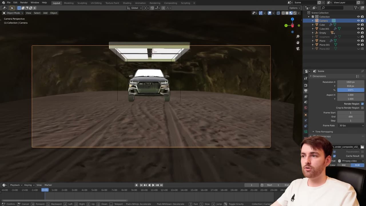The width and height of the screenshot is (366, 206).
Task: Open the viewport Options dropdown
Action: (x=295, y=8)
